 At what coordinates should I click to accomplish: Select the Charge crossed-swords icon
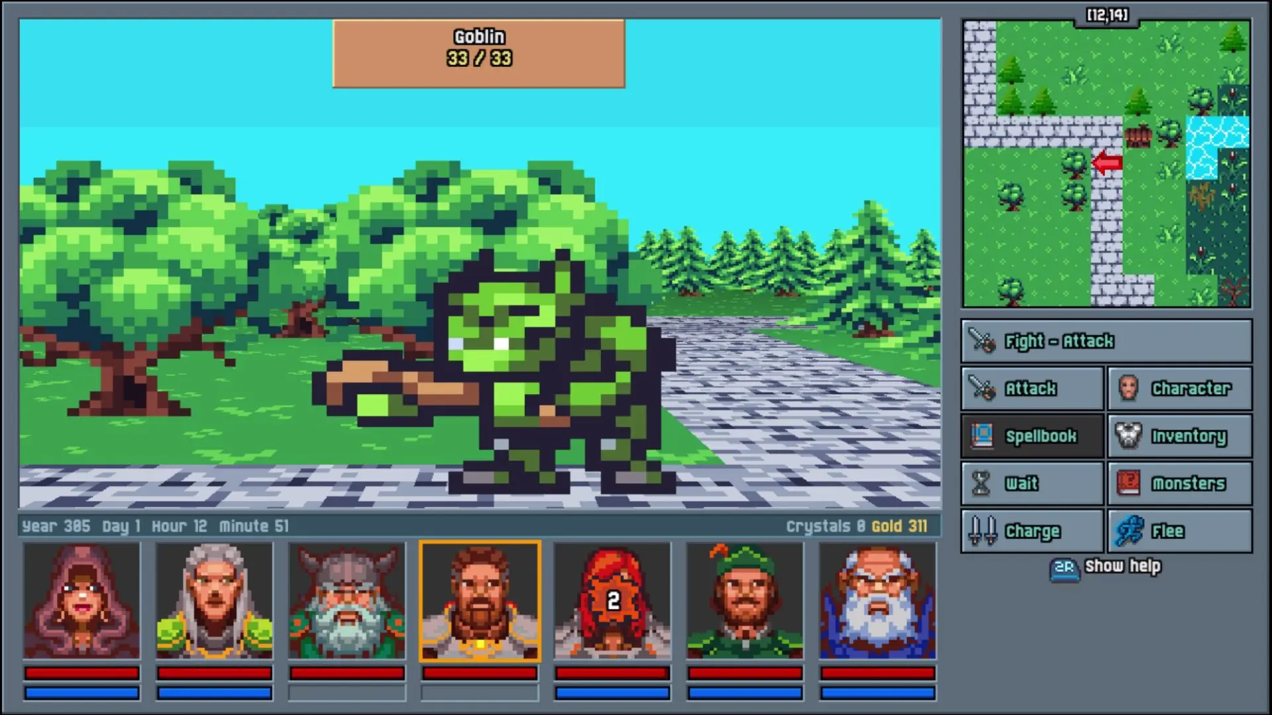click(x=980, y=530)
